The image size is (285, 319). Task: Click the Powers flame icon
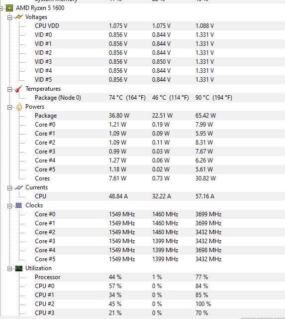click(19, 107)
